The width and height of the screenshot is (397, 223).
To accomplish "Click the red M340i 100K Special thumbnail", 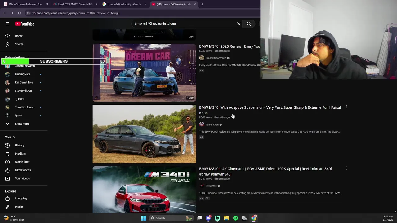I will point(144,190).
